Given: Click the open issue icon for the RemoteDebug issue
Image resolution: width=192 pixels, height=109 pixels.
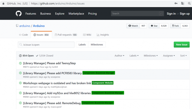Looking at the screenshot, I should 21,103.
